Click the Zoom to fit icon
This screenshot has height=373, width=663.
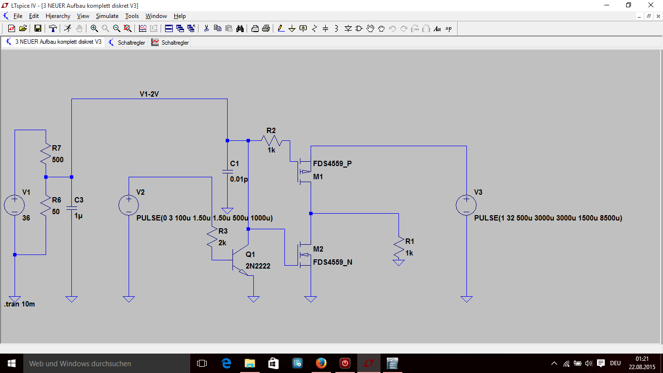click(127, 29)
